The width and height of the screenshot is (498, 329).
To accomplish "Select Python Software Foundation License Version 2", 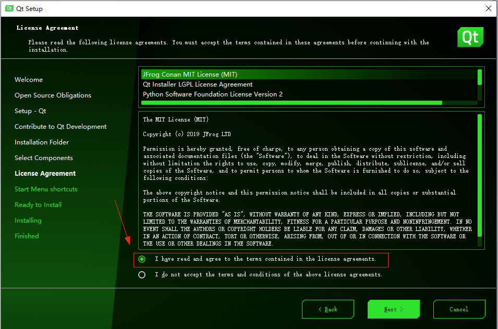I will click(x=309, y=94).
